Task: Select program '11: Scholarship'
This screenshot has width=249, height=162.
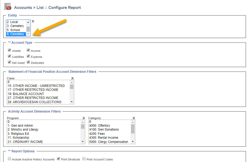Action: (44, 138)
